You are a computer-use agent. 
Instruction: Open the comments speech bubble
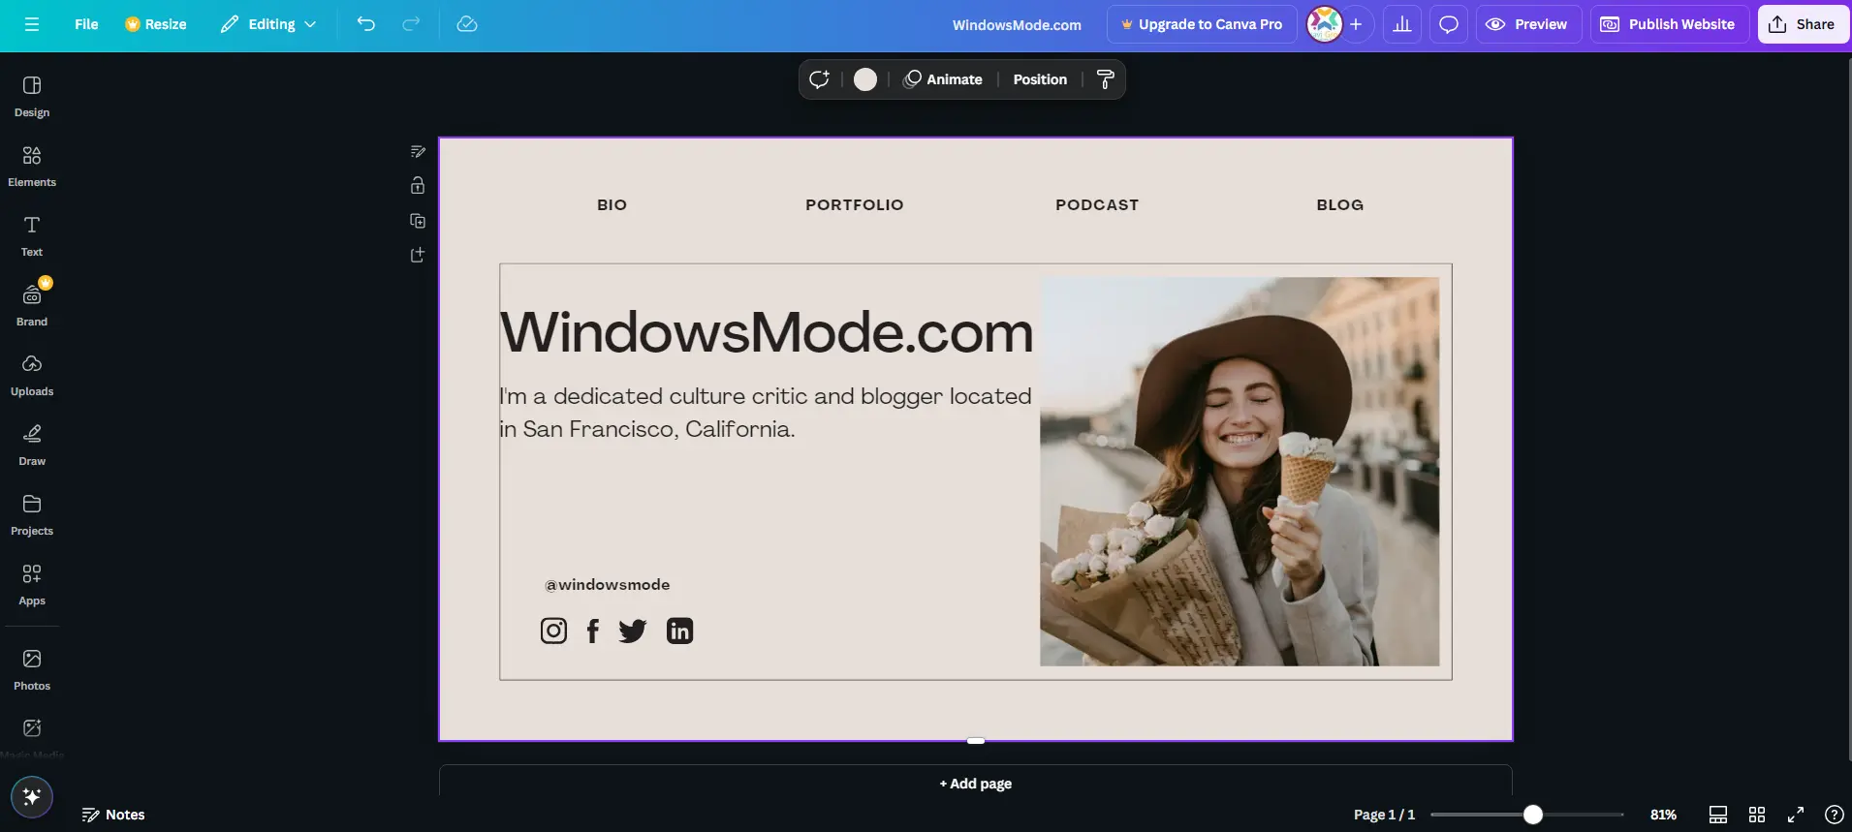pyautogui.click(x=1449, y=24)
